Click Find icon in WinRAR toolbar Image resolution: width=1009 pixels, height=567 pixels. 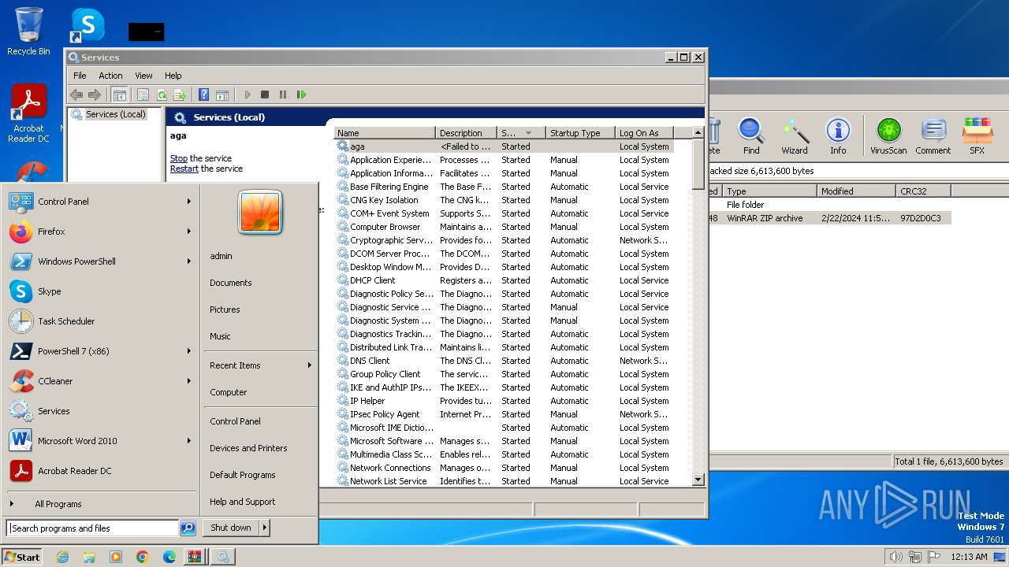[751, 136]
